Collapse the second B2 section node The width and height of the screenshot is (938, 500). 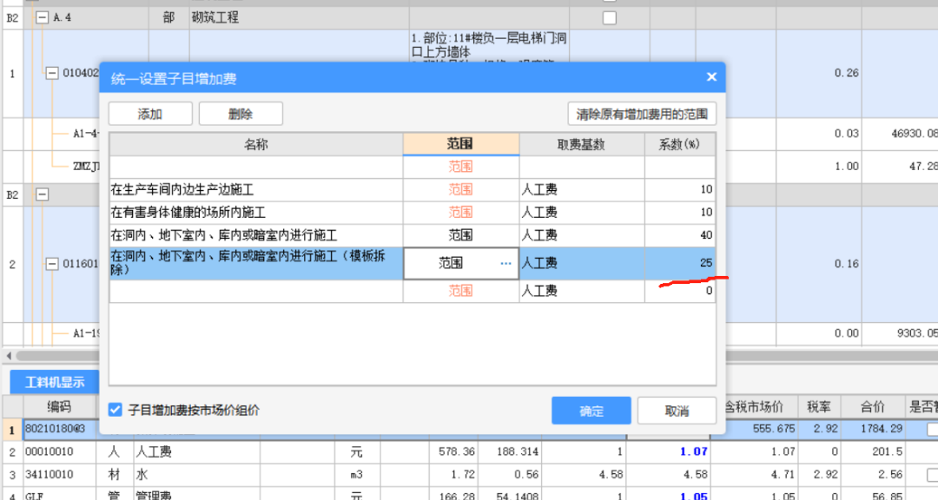42,194
